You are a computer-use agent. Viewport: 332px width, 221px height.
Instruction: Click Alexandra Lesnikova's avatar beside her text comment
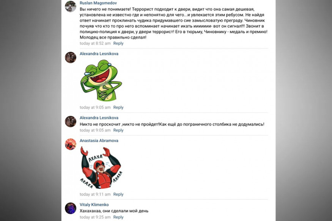pos(71,121)
